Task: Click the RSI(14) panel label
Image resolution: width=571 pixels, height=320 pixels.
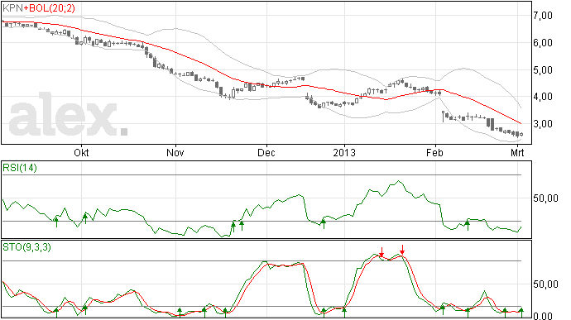Action: [20, 168]
